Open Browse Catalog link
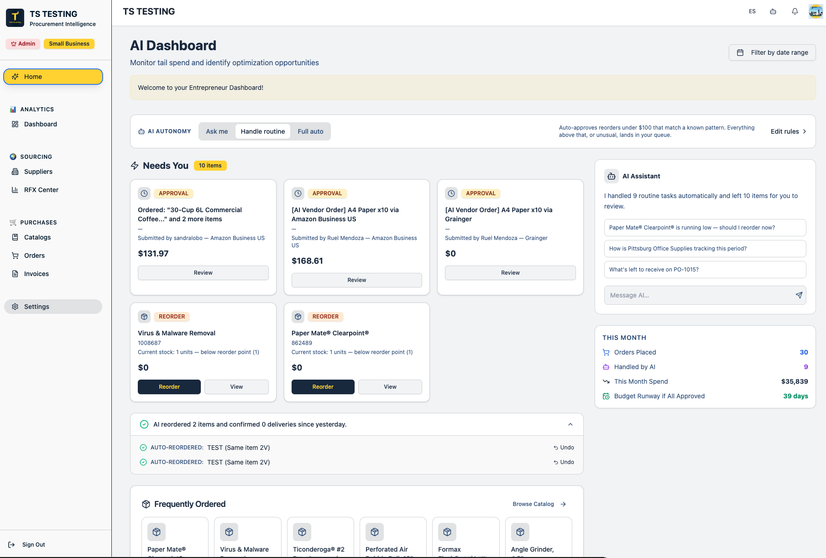Screen dimensions: 826x558 [x=539, y=504]
